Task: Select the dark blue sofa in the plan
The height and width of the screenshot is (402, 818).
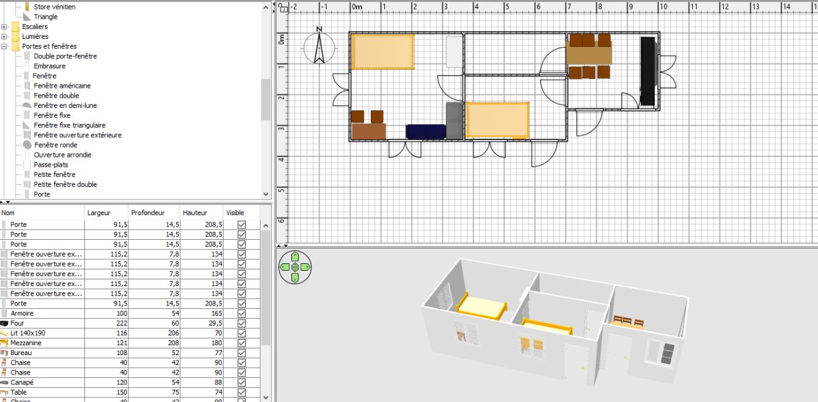Action: coord(426,131)
